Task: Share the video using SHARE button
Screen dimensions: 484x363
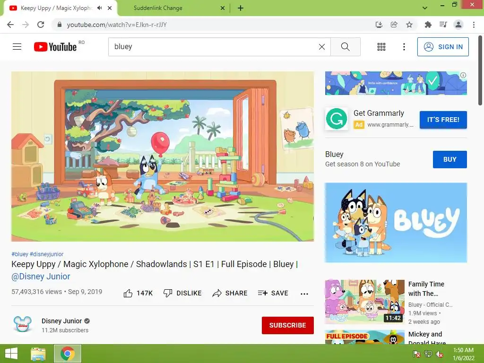Action: coord(230,293)
